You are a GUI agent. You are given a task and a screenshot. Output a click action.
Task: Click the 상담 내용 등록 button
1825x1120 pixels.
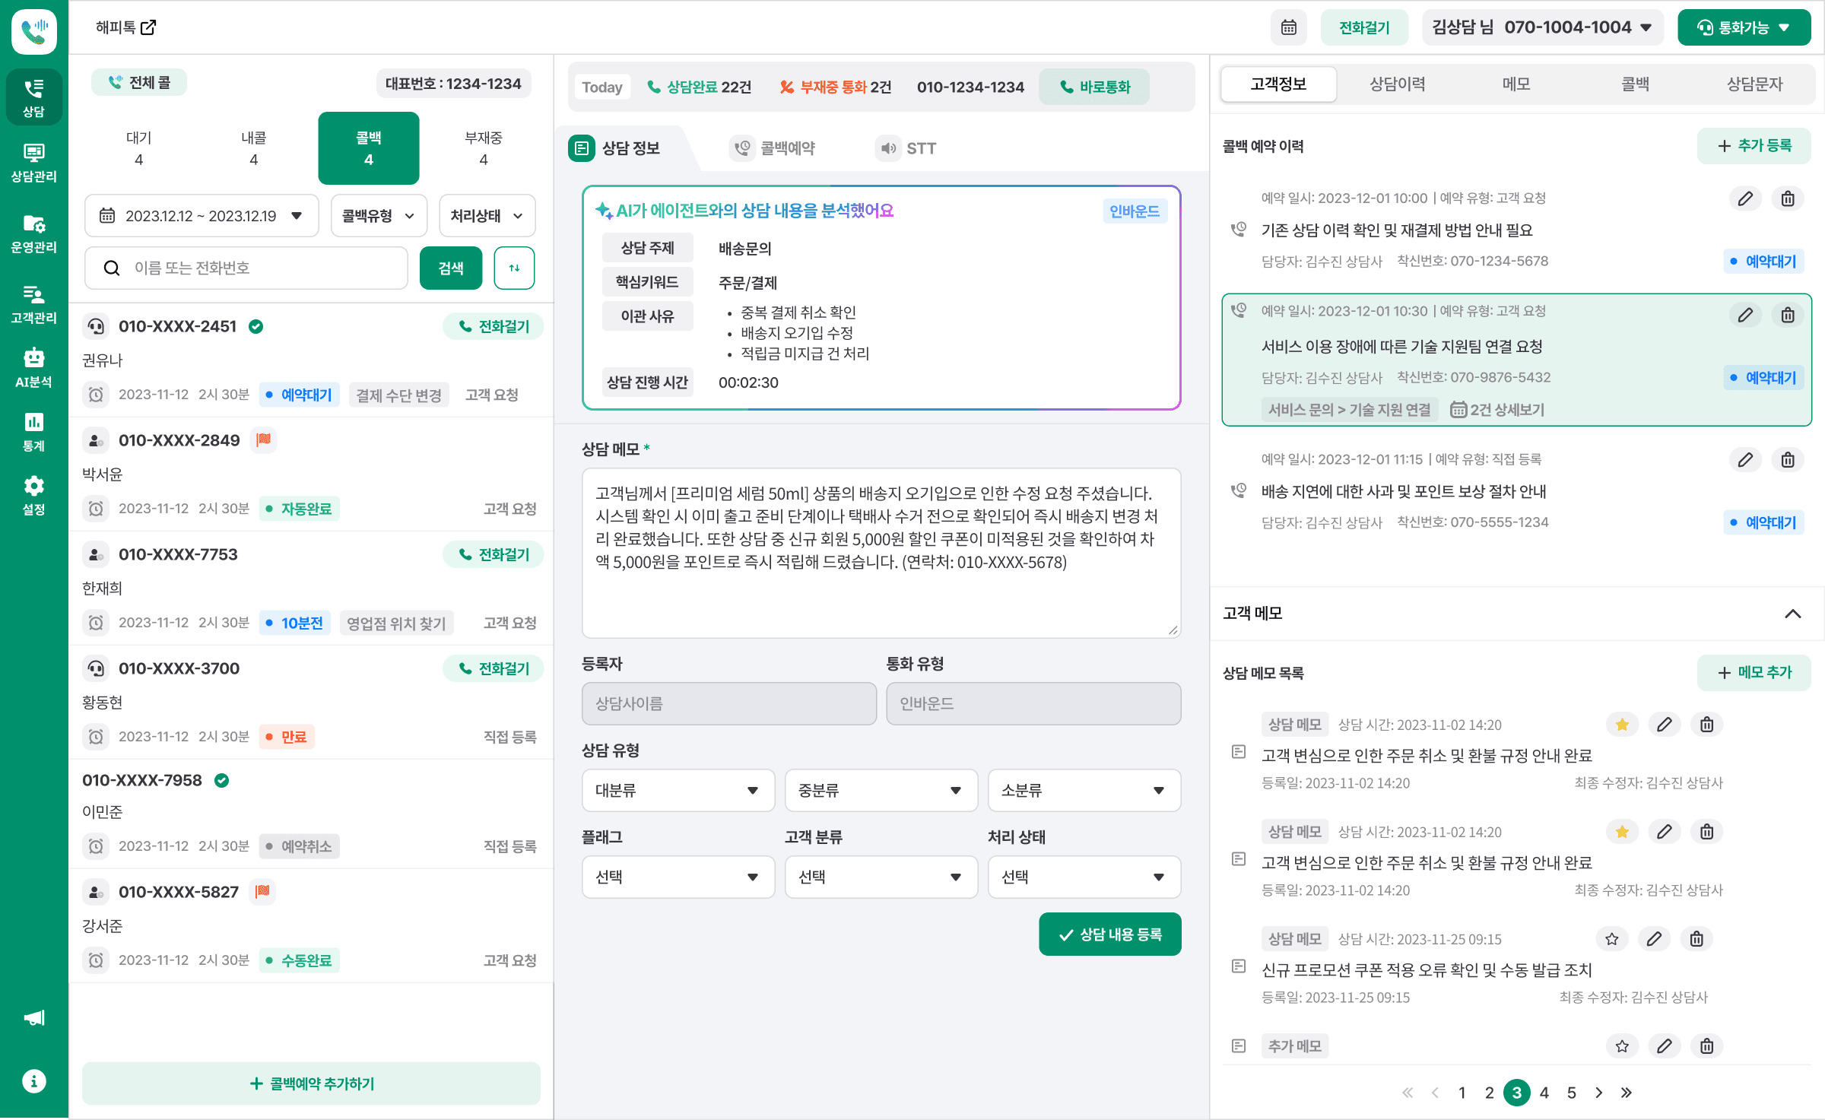pyautogui.click(x=1109, y=934)
